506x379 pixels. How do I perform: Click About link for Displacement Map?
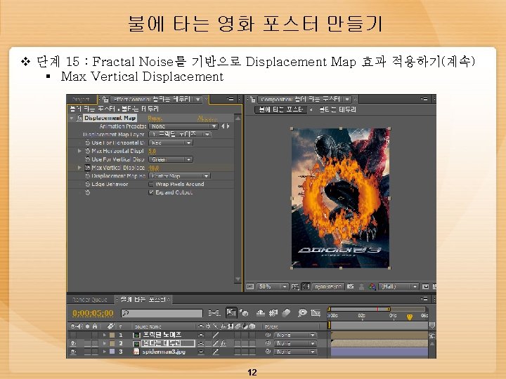coord(207,119)
